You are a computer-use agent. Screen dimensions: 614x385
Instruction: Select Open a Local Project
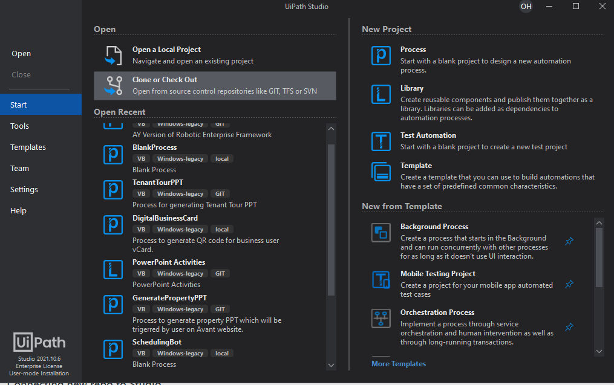215,55
